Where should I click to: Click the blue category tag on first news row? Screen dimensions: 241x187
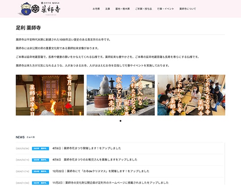tap(41, 149)
